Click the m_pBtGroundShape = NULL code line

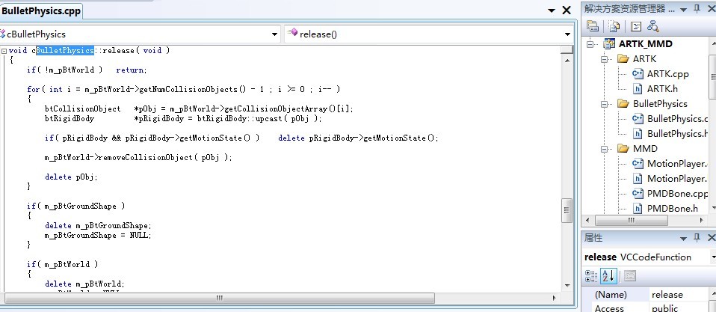click(x=98, y=235)
